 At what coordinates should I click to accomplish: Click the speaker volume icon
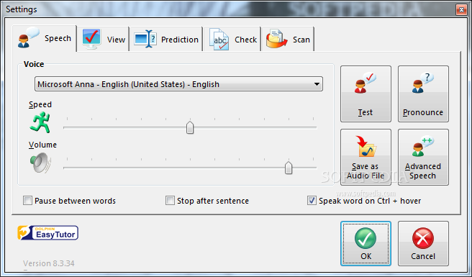click(40, 163)
